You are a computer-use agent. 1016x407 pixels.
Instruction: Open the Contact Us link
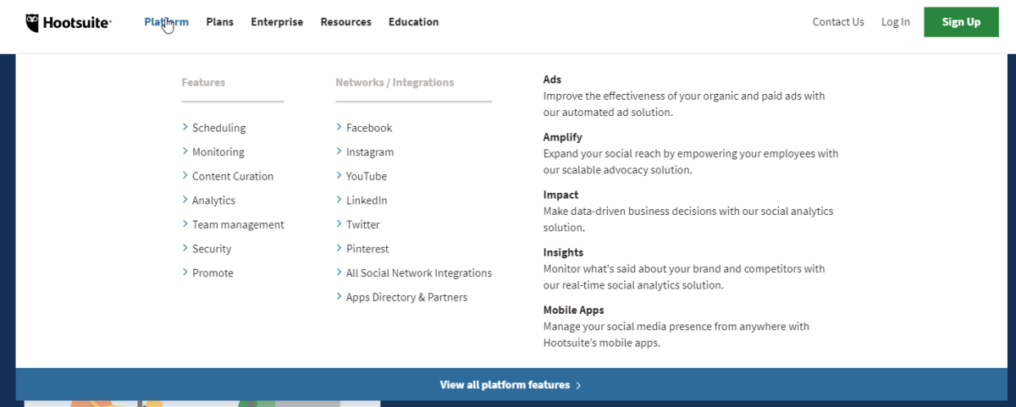[x=837, y=22]
